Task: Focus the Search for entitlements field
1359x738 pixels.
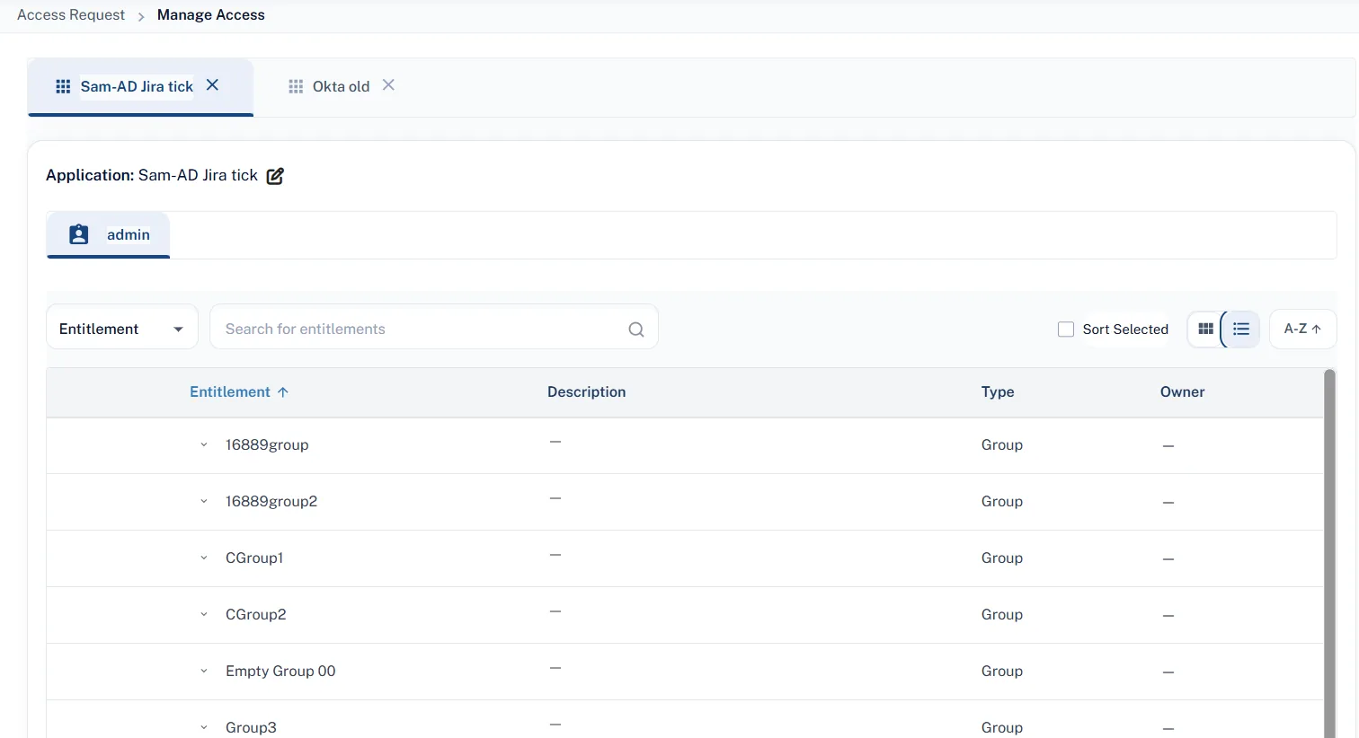Action: click(434, 327)
